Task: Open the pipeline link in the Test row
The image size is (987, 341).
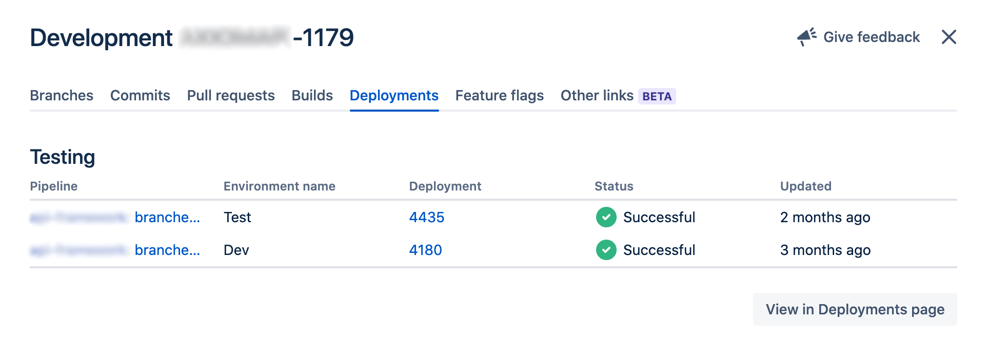Action: tap(115, 217)
